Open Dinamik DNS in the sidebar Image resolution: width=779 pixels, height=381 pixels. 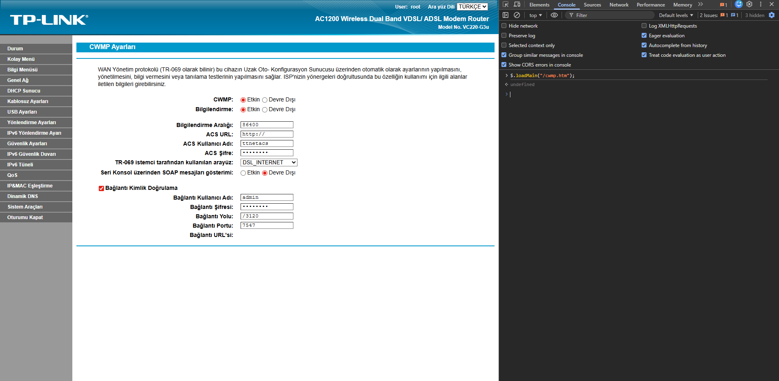(36, 196)
